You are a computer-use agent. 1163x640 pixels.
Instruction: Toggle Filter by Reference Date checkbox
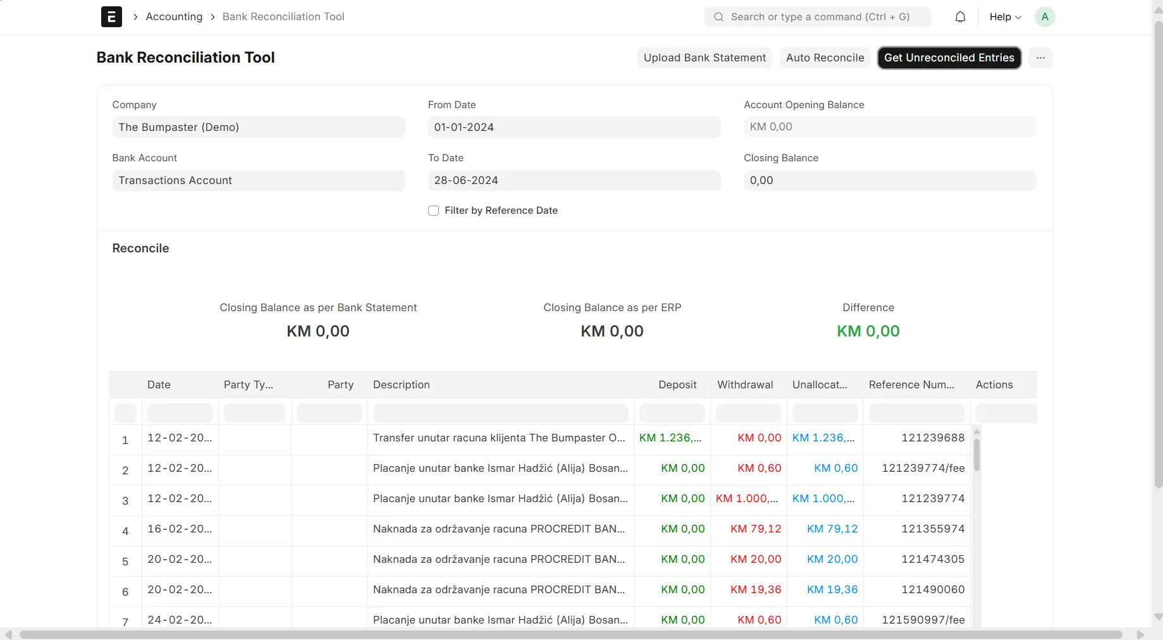point(433,211)
